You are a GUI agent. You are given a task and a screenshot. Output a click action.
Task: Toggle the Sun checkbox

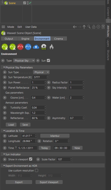48,60
